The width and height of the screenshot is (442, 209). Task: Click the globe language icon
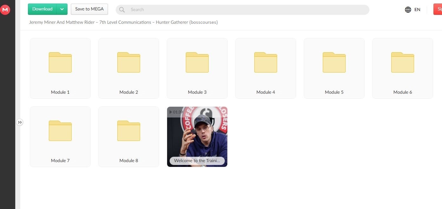pos(408,9)
